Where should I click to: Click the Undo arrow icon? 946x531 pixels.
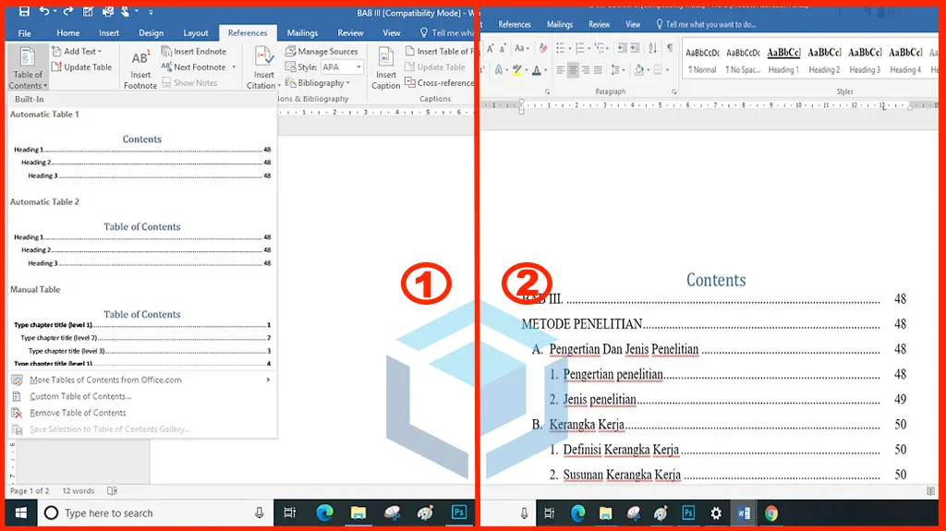[44, 11]
